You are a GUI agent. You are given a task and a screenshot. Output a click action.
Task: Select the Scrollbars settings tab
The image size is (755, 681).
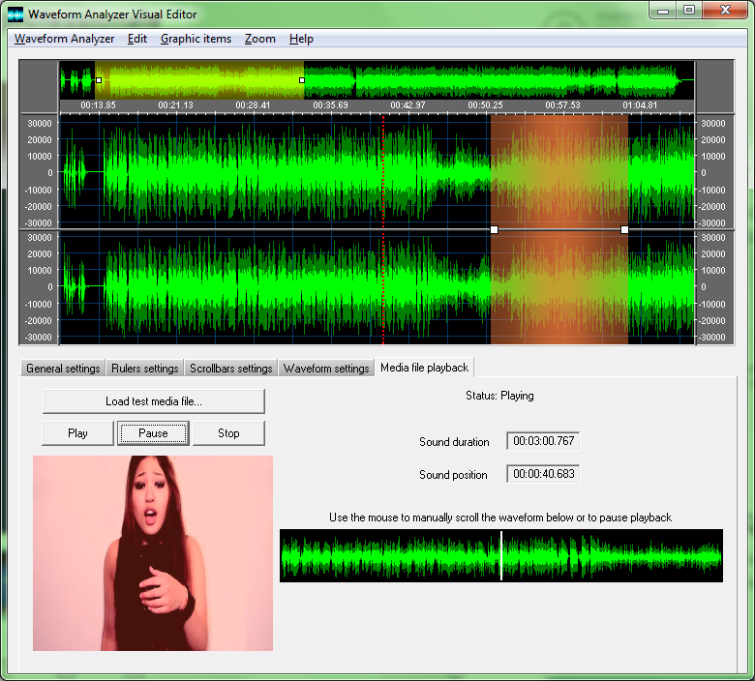click(230, 369)
